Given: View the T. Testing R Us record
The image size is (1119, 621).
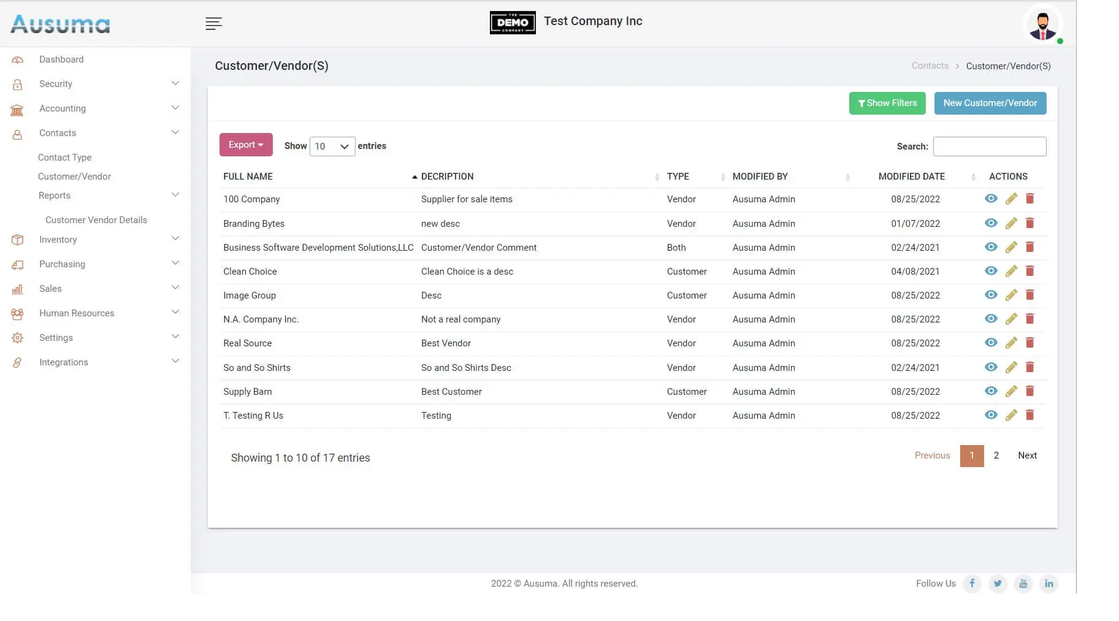Looking at the screenshot, I should point(991,415).
